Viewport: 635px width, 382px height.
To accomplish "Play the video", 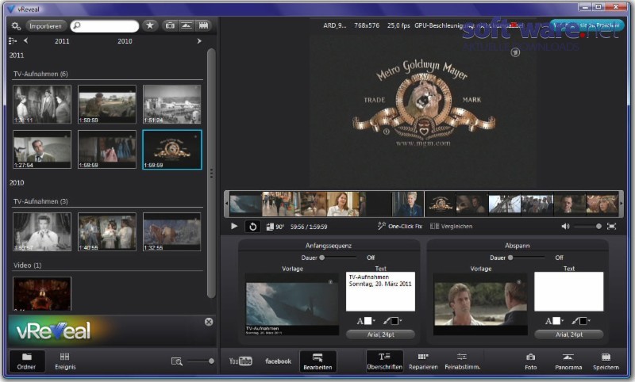I will 234,227.
